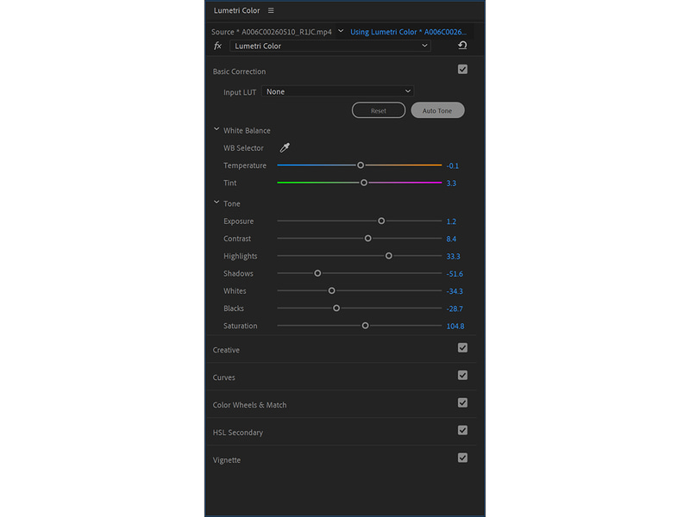Image resolution: width=690 pixels, height=517 pixels.
Task: Click the Exposure value 1.2
Action: [451, 221]
